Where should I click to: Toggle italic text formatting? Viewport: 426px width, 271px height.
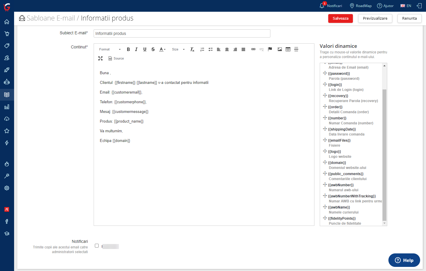coord(136,49)
